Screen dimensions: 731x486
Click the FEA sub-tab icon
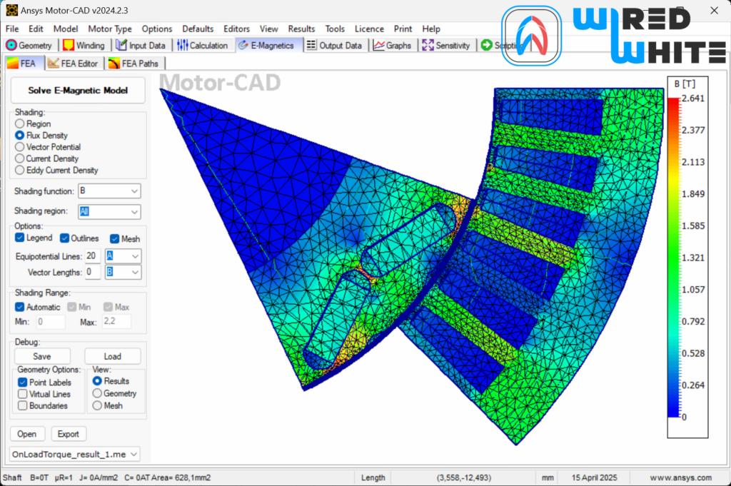point(13,63)
